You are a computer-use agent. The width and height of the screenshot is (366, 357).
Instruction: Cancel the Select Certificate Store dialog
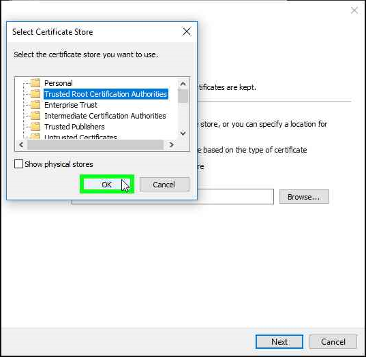[x=164, y=185]
